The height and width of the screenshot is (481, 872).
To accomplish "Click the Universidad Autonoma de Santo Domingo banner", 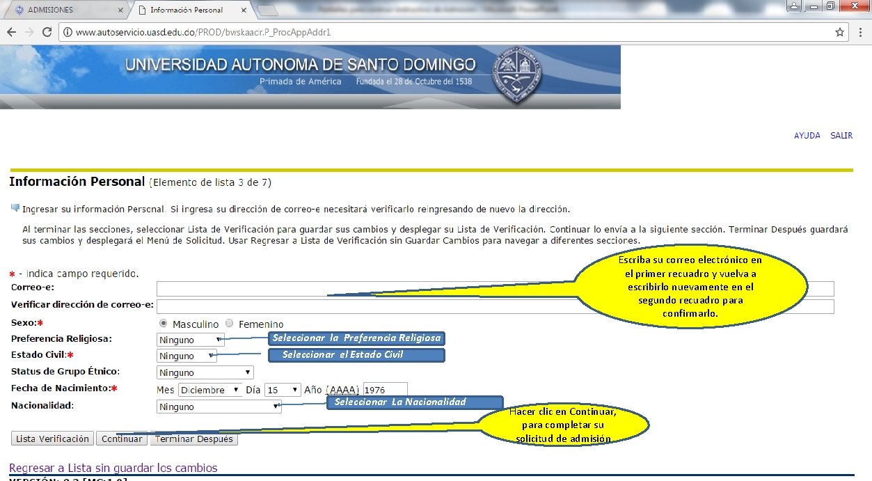I will point(310,77).
